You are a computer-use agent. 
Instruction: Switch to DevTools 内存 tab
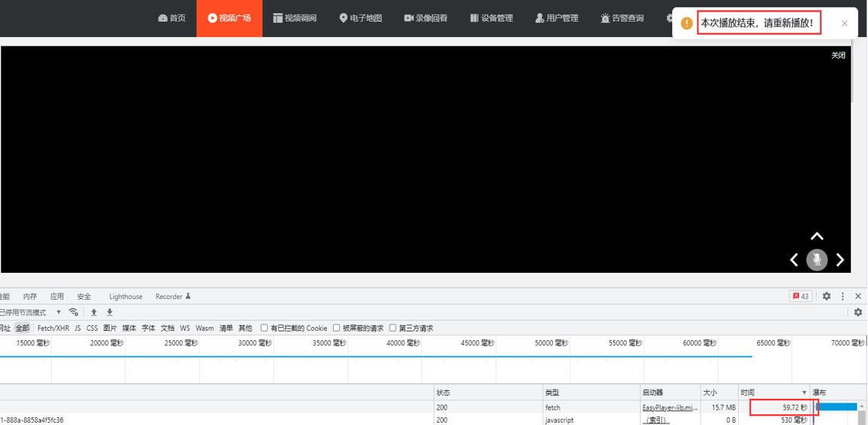30,296
